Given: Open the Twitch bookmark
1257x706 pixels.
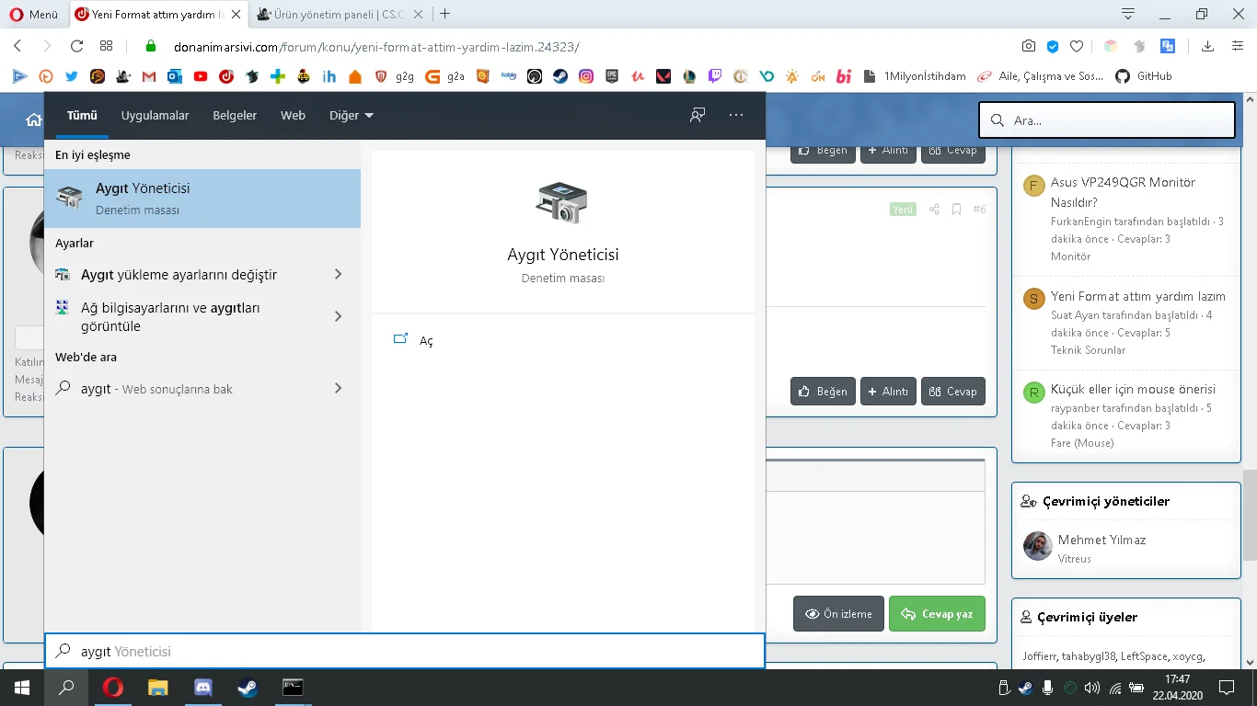Looking at the screenshot, I should pos(715,76).
